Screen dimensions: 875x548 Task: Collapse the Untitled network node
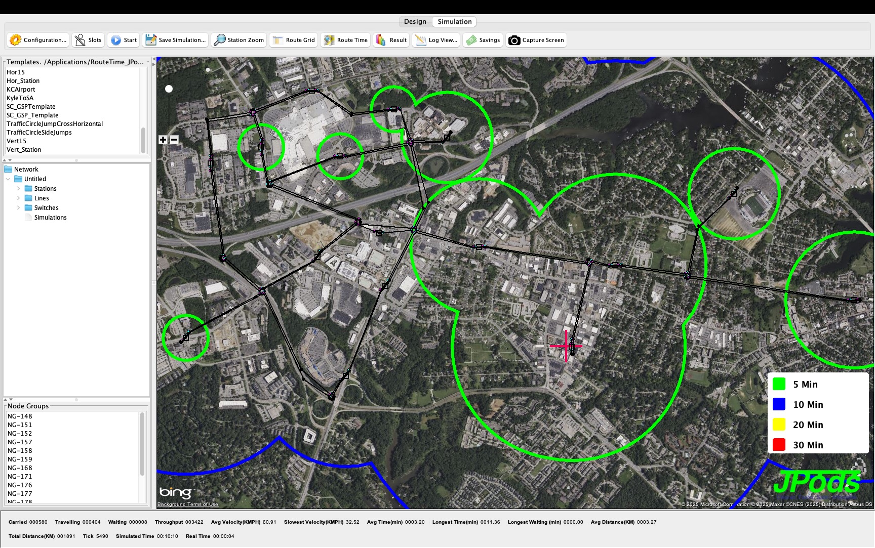[8, 179]
